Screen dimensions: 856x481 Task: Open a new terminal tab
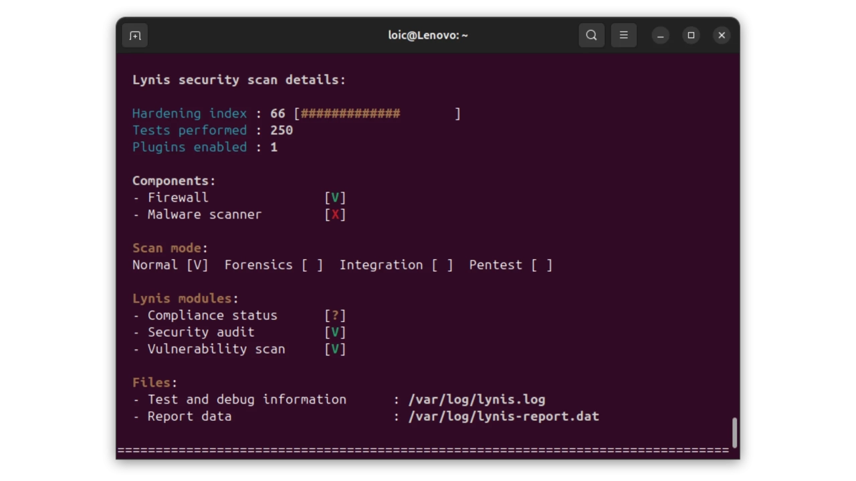point(135,35)
